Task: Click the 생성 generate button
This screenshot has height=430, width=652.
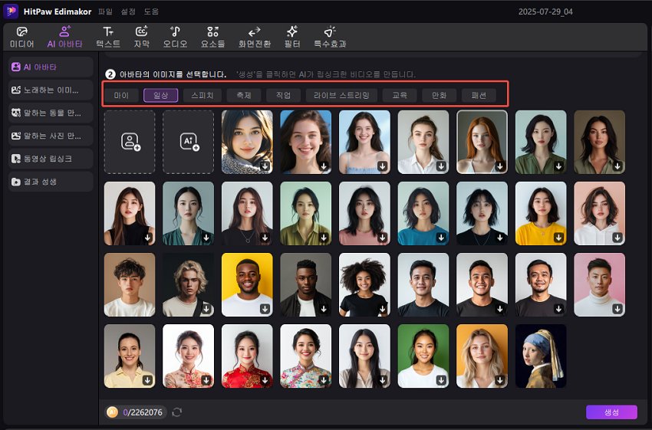Action: pyautogui.click(x=611, y=412)
